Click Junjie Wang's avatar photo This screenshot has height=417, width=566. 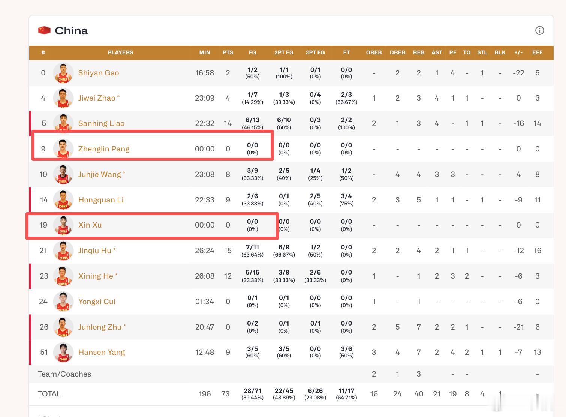[x=63, y=174]
